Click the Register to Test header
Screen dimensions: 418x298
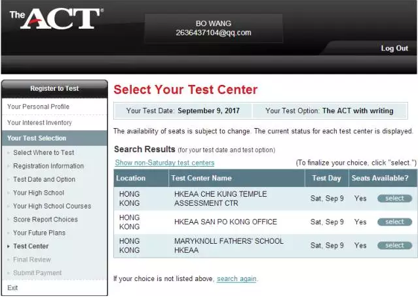54,89
